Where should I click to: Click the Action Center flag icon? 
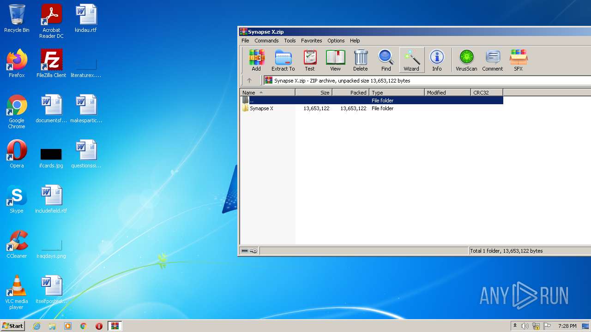[x=547, y=326]
